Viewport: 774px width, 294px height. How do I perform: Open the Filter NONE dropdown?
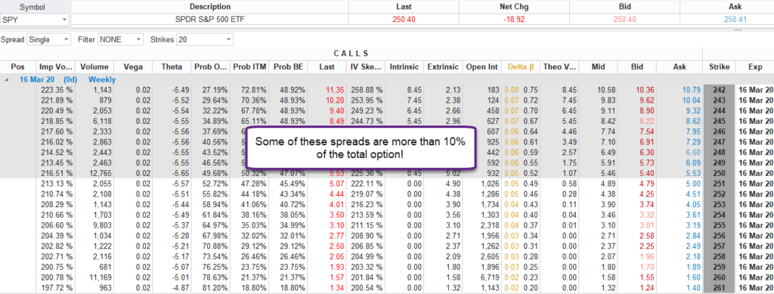[121, 39]
